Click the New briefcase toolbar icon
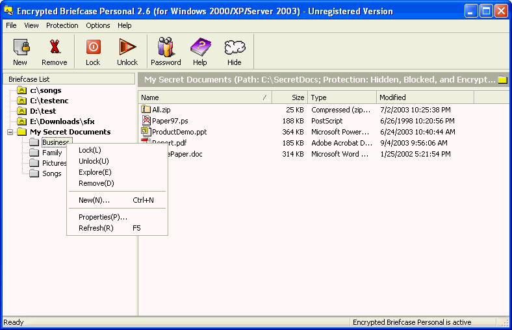Viewport: 512px width, 330px height. (x=21, y=47)
